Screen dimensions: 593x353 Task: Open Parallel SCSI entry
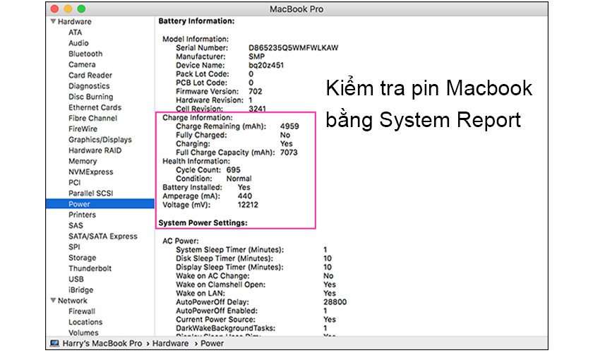[91, 193]
